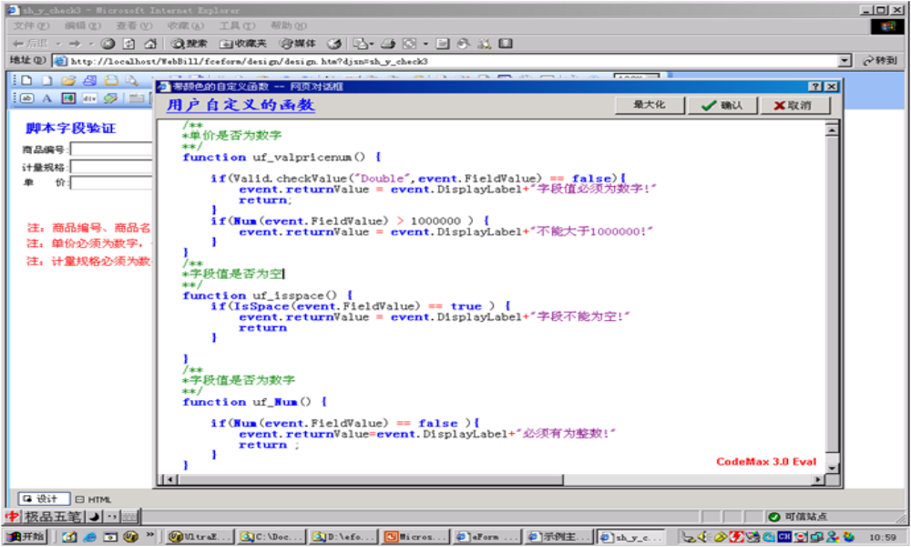The image size is (911, 547).
Task: Open the Back button history dropdown
Action: pyautogui.click(x=58, y=44)
